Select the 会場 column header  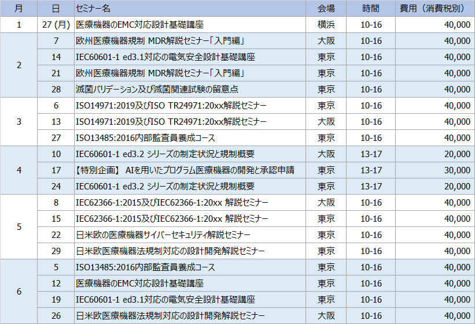click(x=326, y=9)
